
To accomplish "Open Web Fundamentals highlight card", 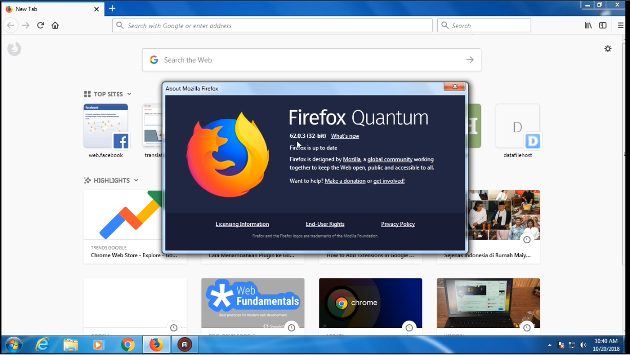I will pos(253,306).
